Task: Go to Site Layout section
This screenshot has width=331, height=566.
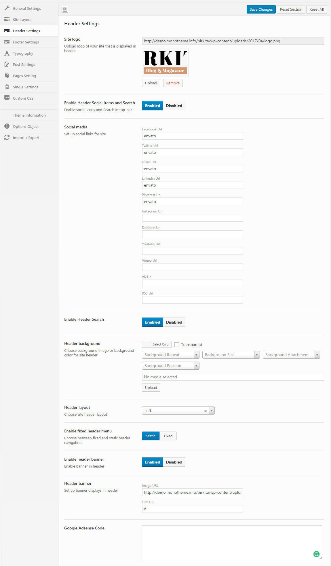Action: tap(22, 20)
